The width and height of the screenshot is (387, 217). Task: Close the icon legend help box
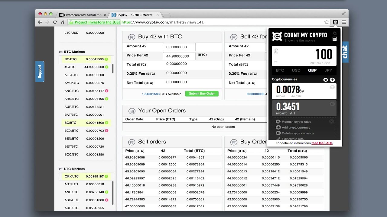pos(331,121)
